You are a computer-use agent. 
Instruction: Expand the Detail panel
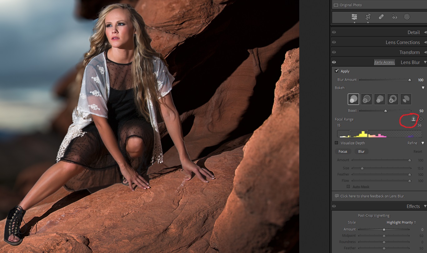click(414, 32)
